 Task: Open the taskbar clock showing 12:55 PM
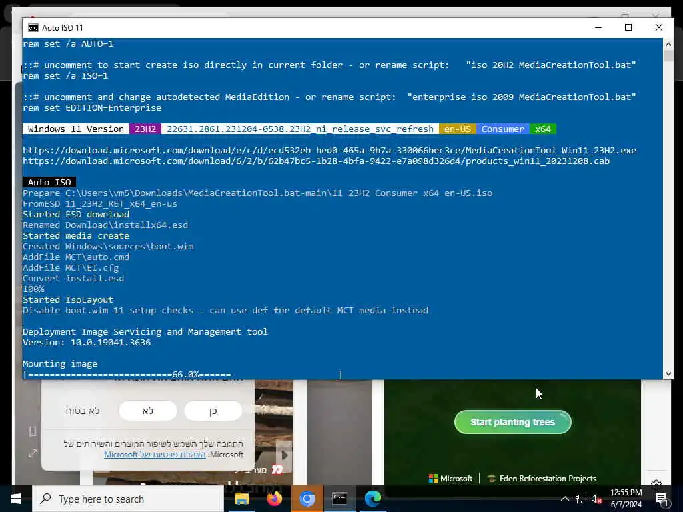(626, 499)
